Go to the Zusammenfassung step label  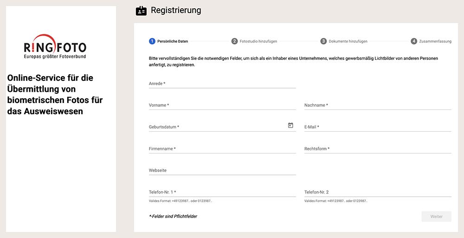[435, 41]
